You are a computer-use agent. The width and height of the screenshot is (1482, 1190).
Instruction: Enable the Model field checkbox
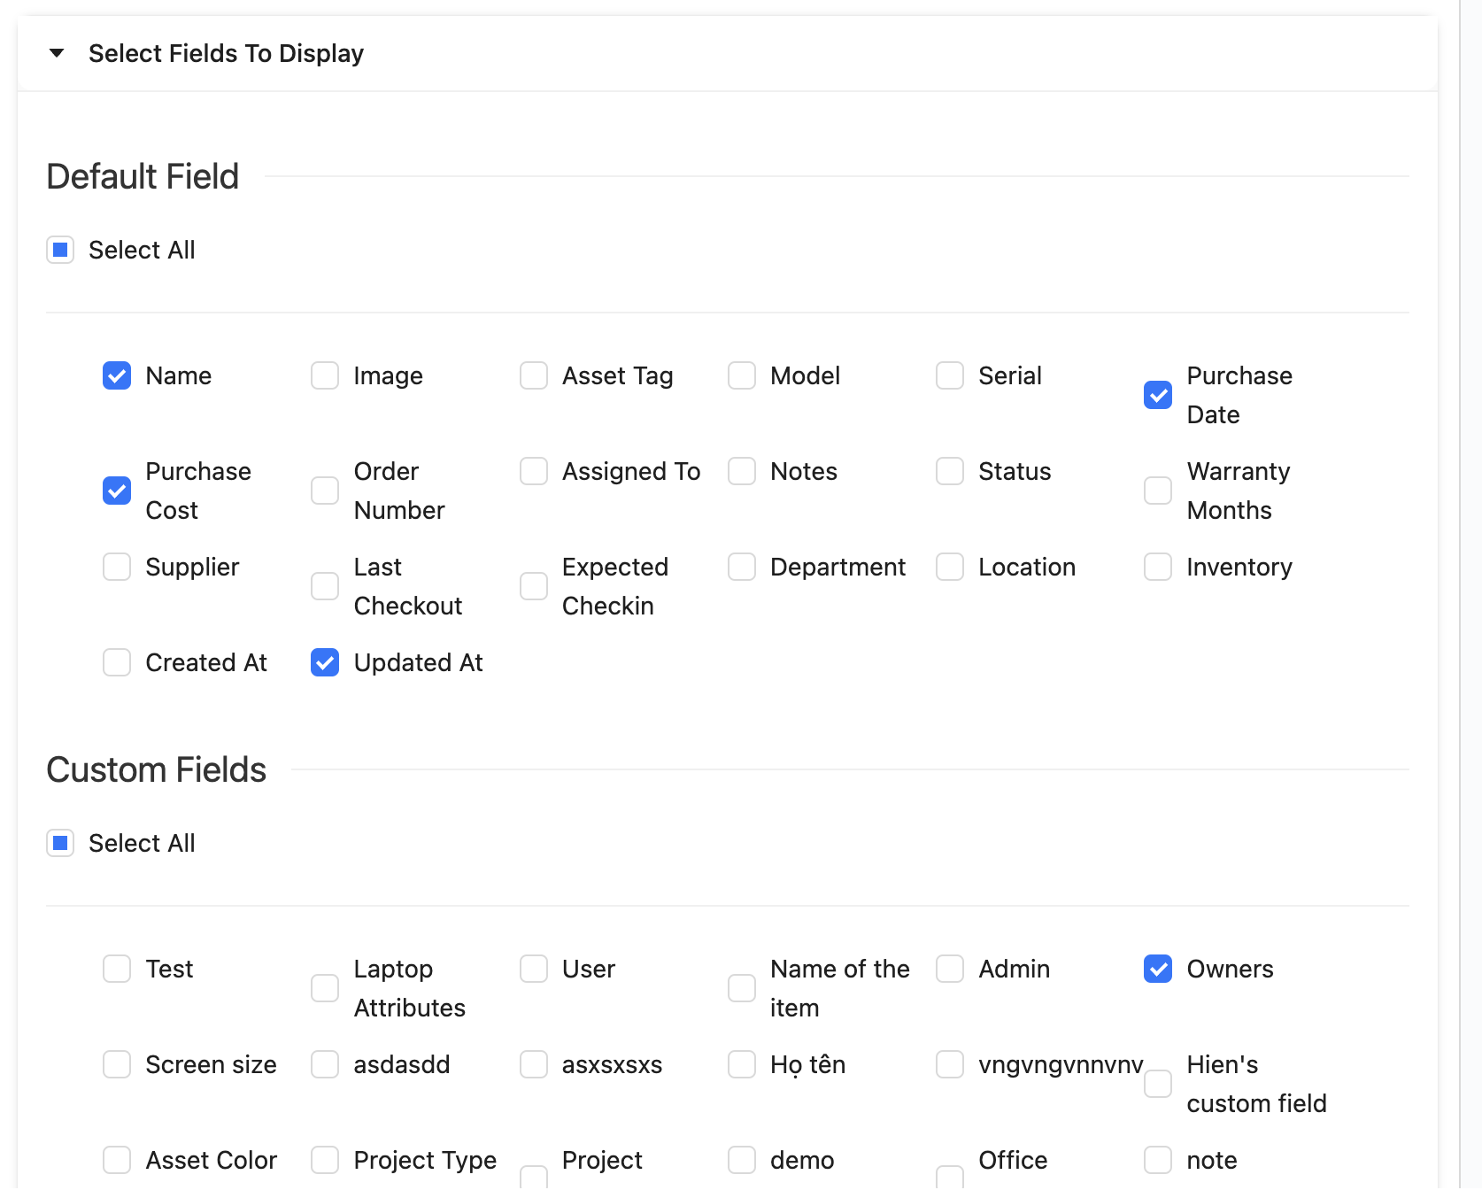coord(742,376)
